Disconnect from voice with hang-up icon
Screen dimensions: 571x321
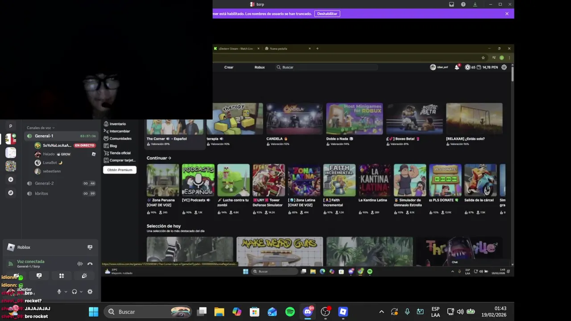tap(90, 264)
